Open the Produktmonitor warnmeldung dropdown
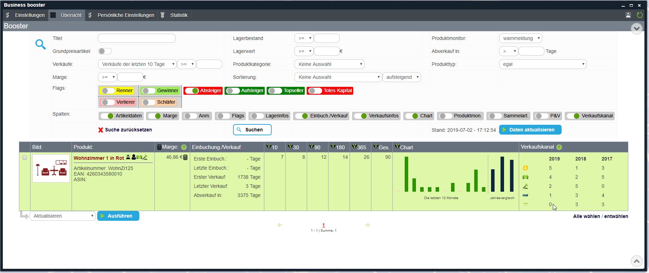Image resolution: width=649 pixels, height=273 pixels. pos(521,38)
